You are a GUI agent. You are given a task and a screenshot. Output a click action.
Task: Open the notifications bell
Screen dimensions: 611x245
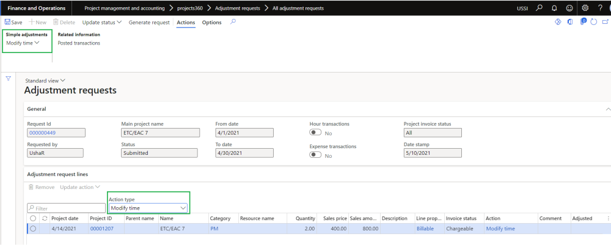tap(554, 8)
